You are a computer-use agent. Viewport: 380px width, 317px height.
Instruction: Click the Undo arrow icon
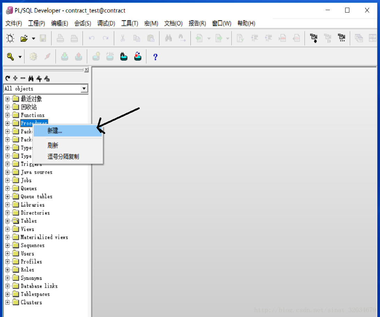point(92,38)
